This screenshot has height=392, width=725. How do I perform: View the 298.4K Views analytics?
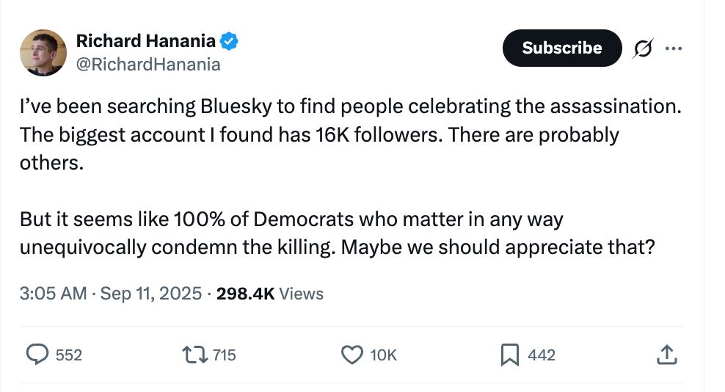[270, 294]
